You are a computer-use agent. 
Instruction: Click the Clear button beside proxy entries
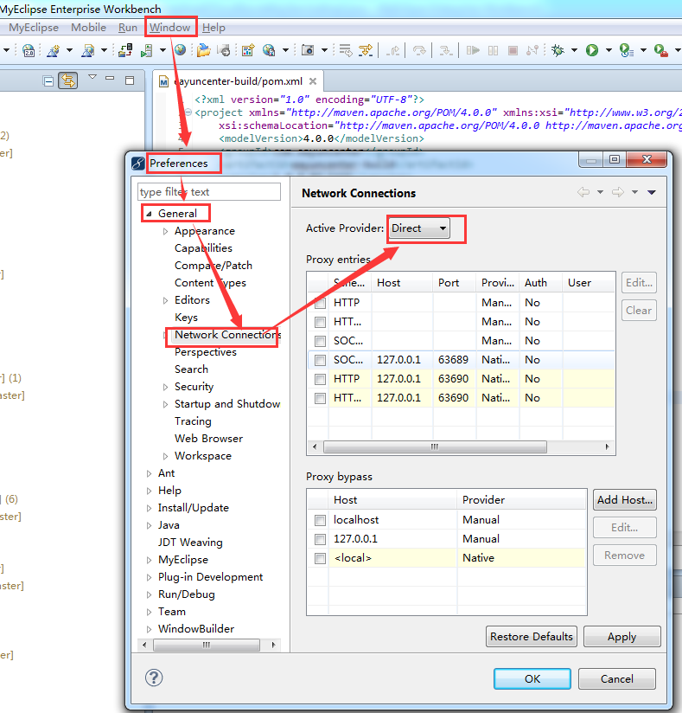(x=639, y=310)
